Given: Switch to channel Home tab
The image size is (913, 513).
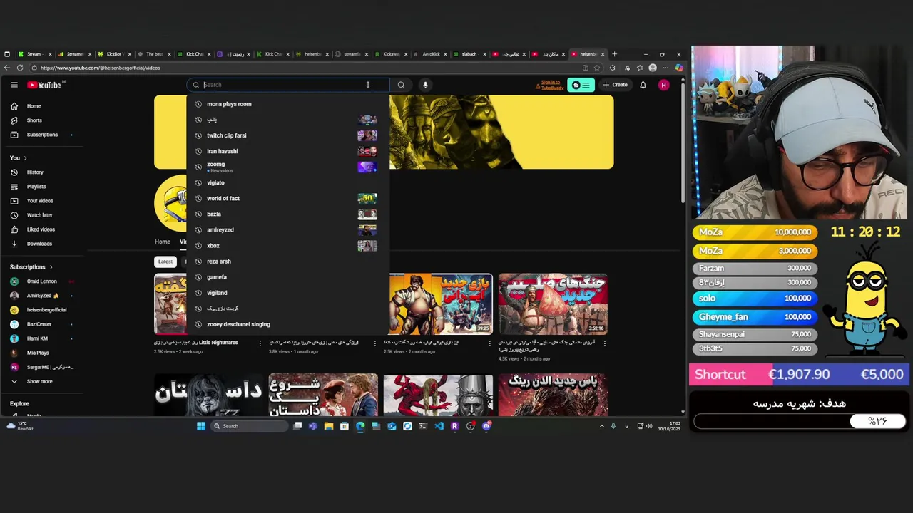Looking at the screenshot, I should tap(163, 242).
